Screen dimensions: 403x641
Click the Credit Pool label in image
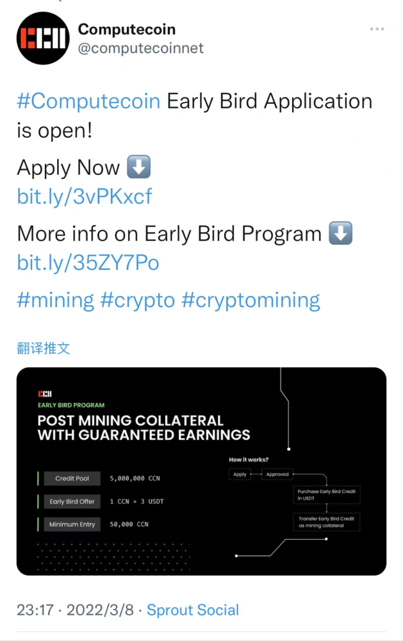click(x=72, y=479)
